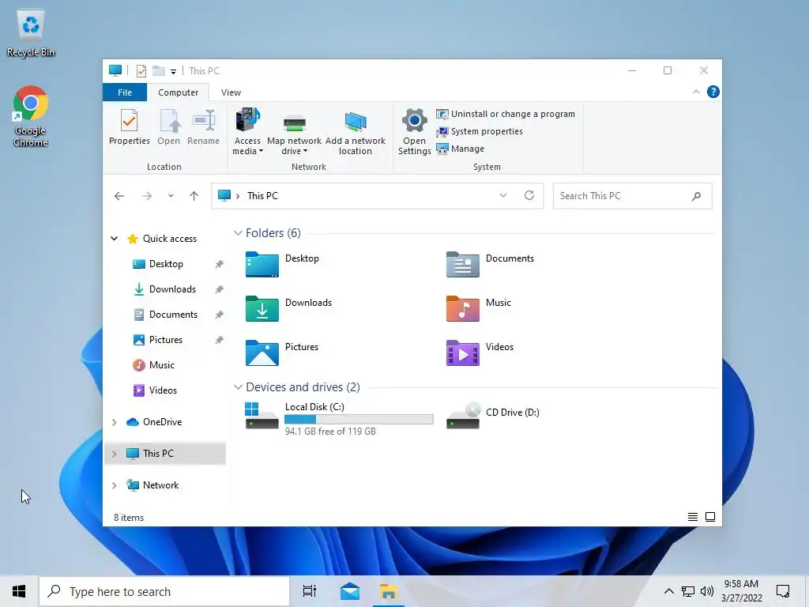Select Downloads in the navigation pane
The width and height of the screenshot is (809, 607).
[x=172, y=289]
